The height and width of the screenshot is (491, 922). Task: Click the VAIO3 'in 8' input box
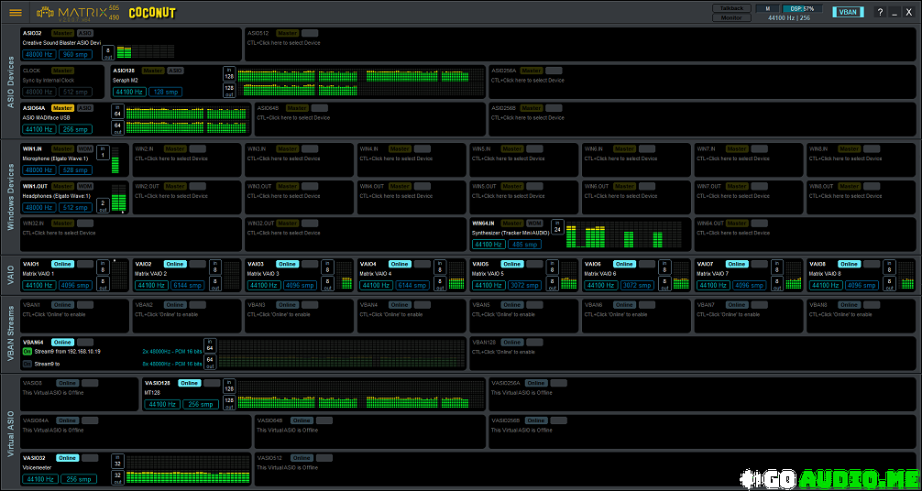[327, 267]
